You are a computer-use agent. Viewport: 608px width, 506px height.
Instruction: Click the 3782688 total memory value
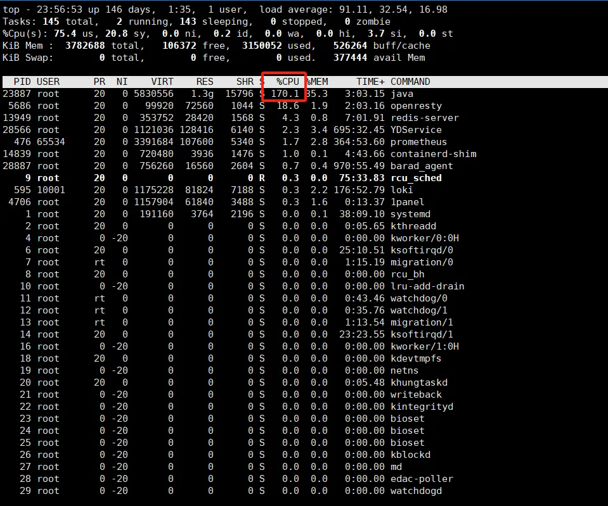(x=86, y=46)
